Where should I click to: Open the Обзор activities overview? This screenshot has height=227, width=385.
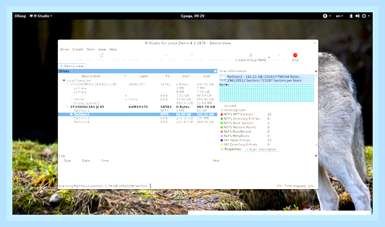tap(20, 16)
